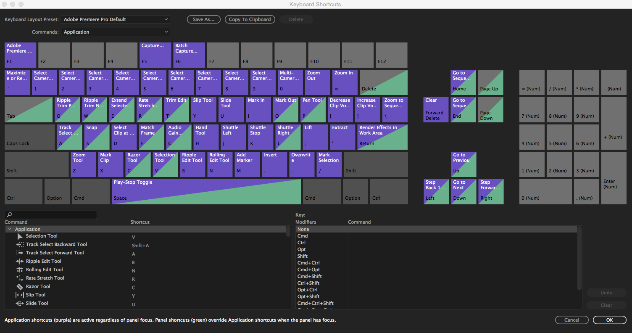Click the Track Select Backward Tool icon
Viewport: 632px width, 333px height.
(20, 244)
